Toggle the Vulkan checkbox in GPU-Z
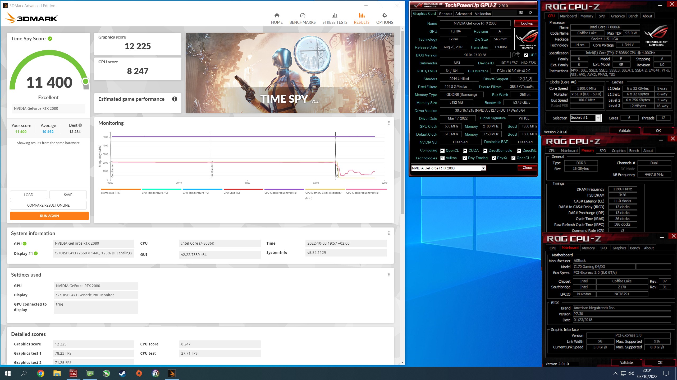 coord(442,158)
